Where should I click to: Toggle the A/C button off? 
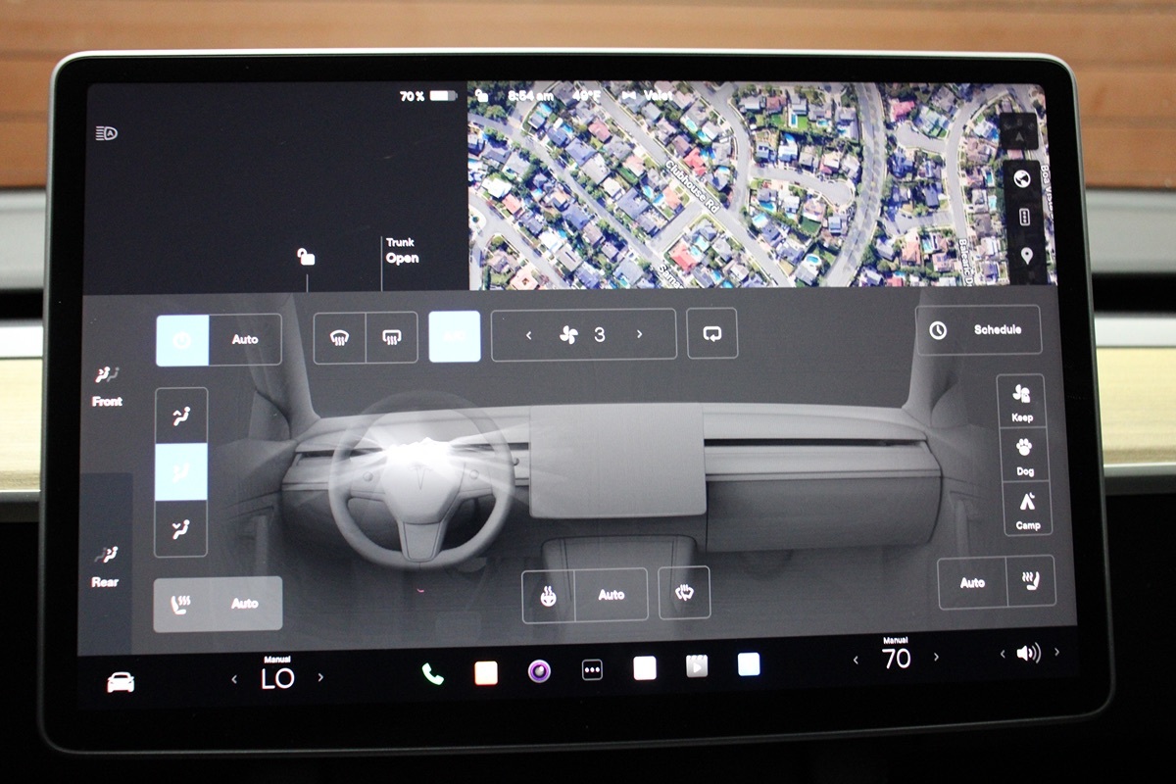coord(455,336)
